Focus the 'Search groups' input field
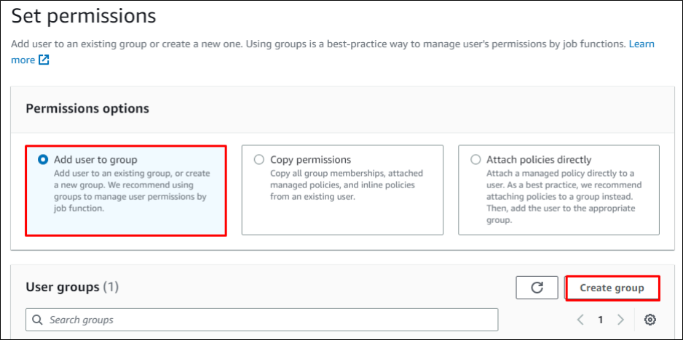 [x=269, y=320]
